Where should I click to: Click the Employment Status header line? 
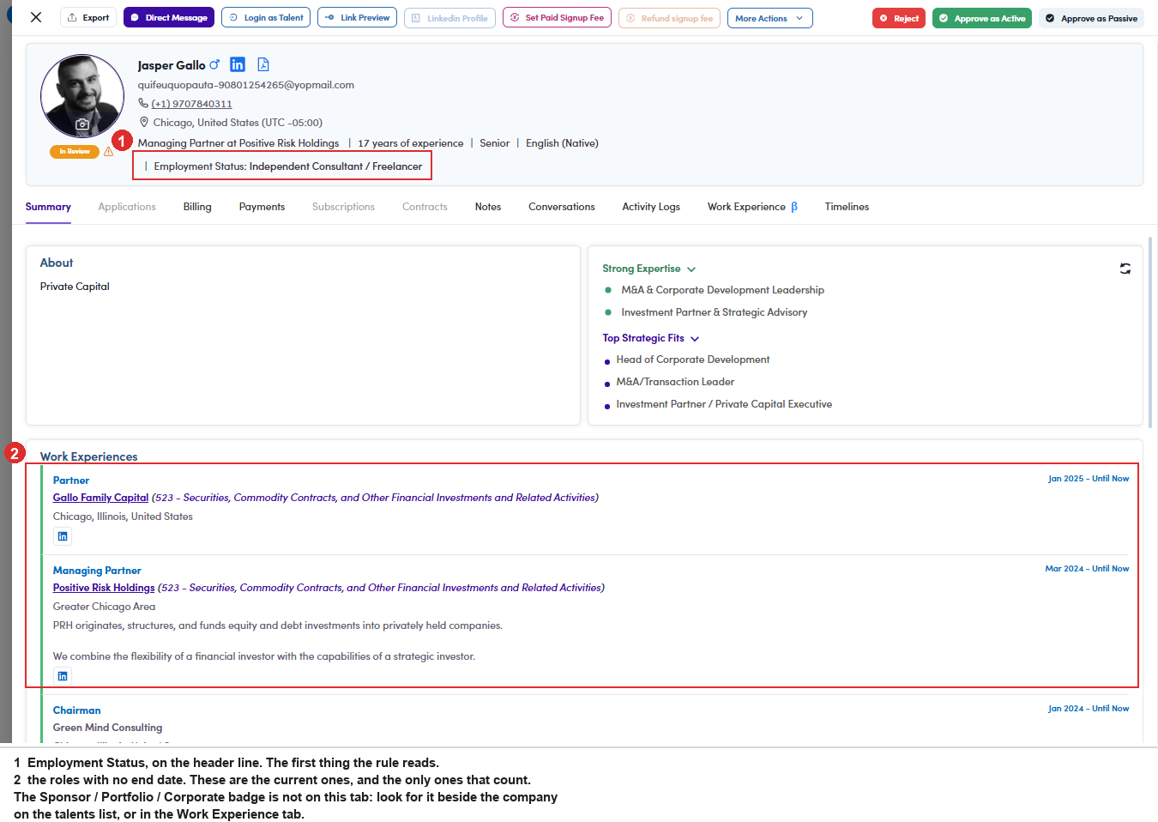(288, 166)
